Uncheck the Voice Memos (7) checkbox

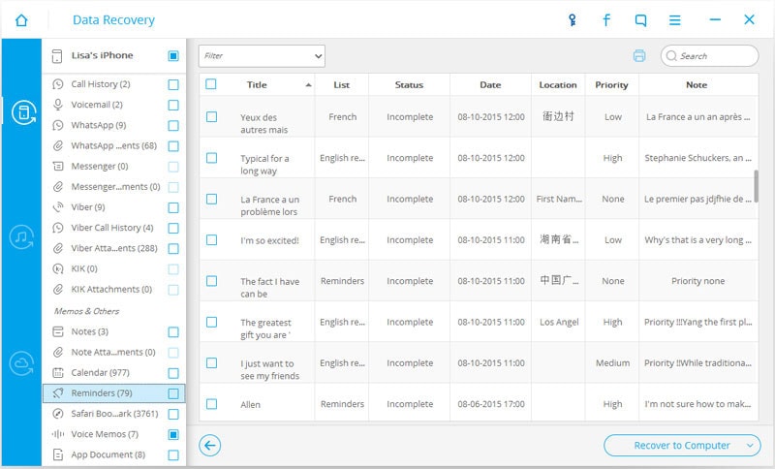(x=173, y=435)
